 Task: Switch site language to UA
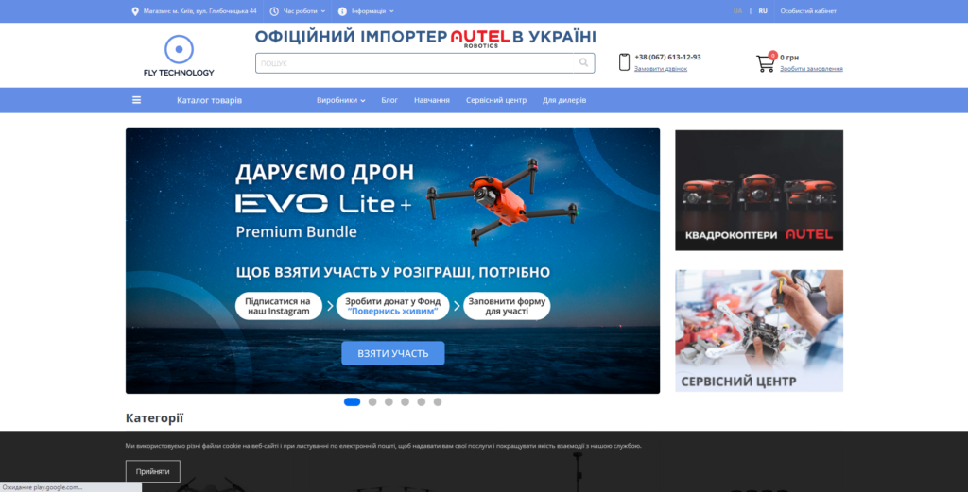pyautogui.click(x=737, y=11)
